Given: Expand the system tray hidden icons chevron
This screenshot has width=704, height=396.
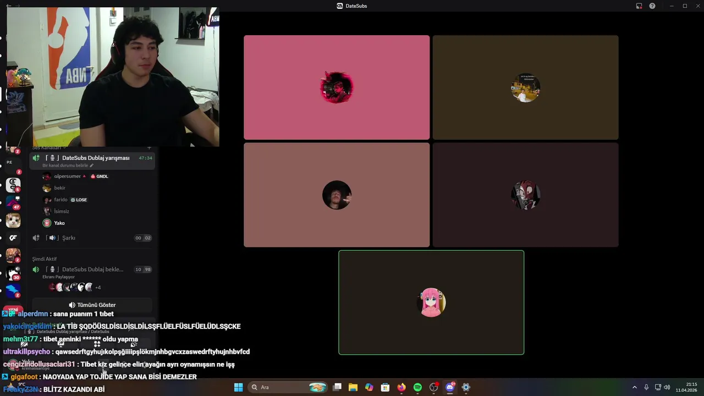Looking at the screenshot, I should [x=634, y=387].
